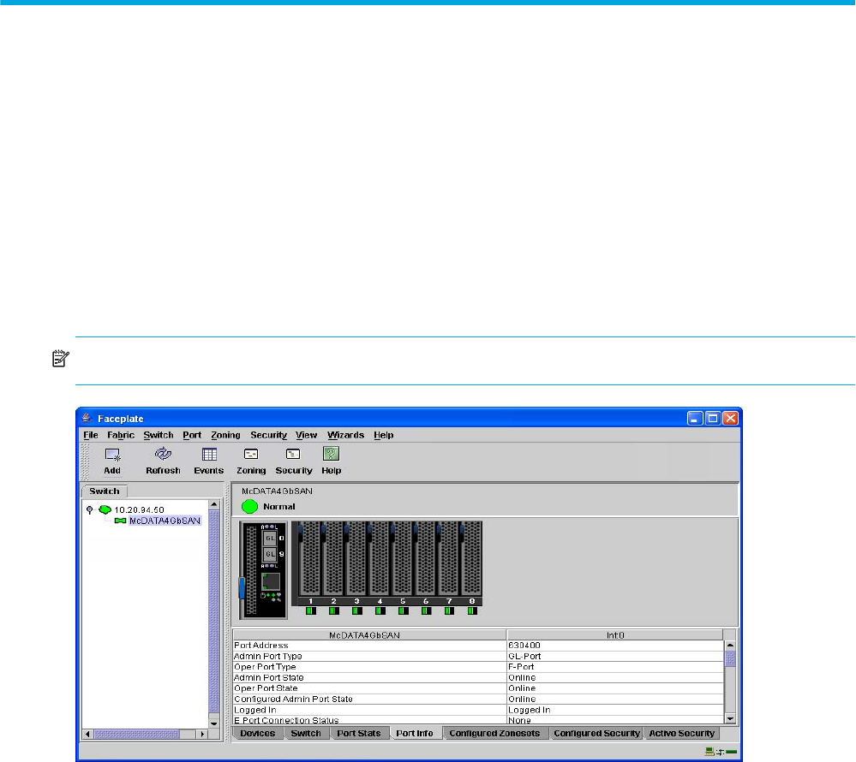The height and width of the screenshot is (762, 856).
Task: Click the tree panel scroll up arrow
Action: [x=214, y=504]
